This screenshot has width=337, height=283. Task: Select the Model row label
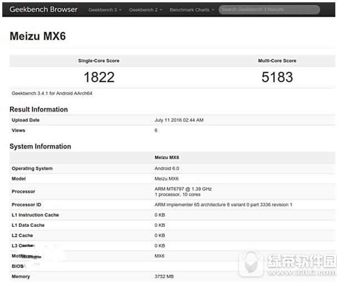click(x=19, y=178)
